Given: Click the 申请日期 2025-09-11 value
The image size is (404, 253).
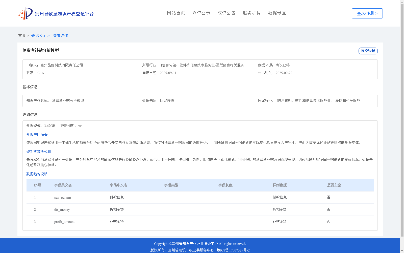Looking at the screenshot, I should (168, 73).
